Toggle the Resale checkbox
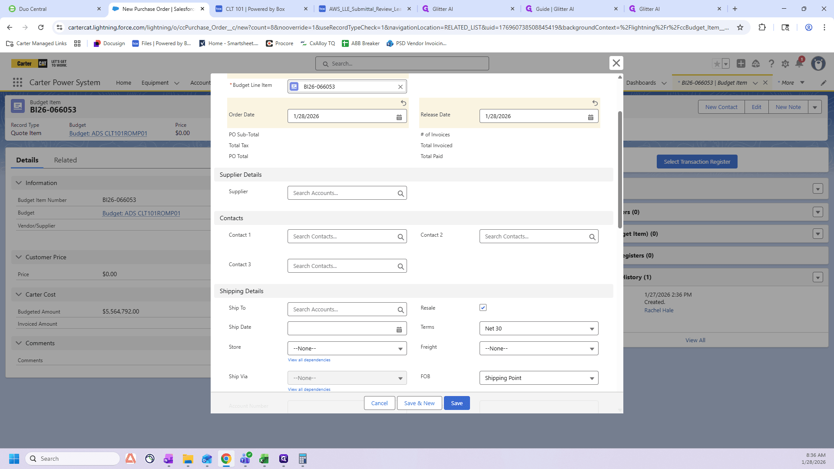 pos(483,307)
